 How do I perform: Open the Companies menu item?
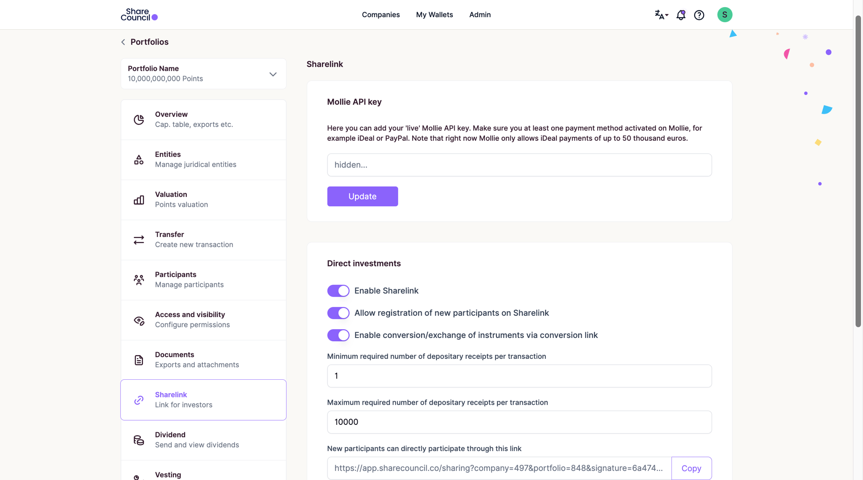coord(380,15)
